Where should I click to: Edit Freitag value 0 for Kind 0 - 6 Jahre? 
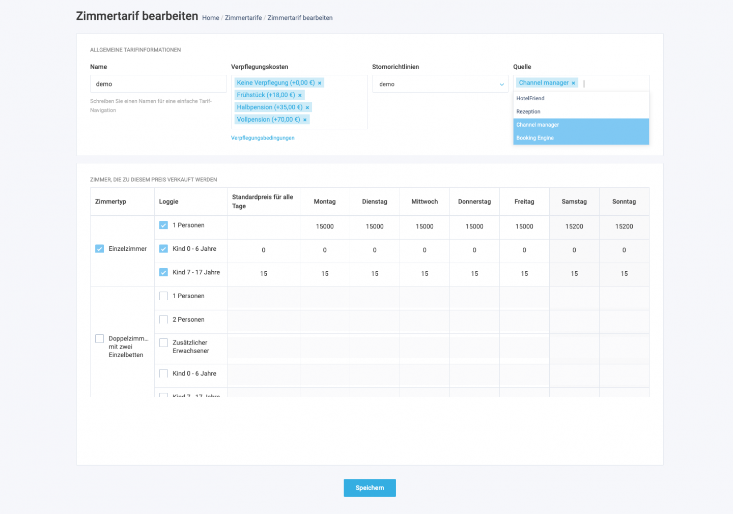[524, 250]
